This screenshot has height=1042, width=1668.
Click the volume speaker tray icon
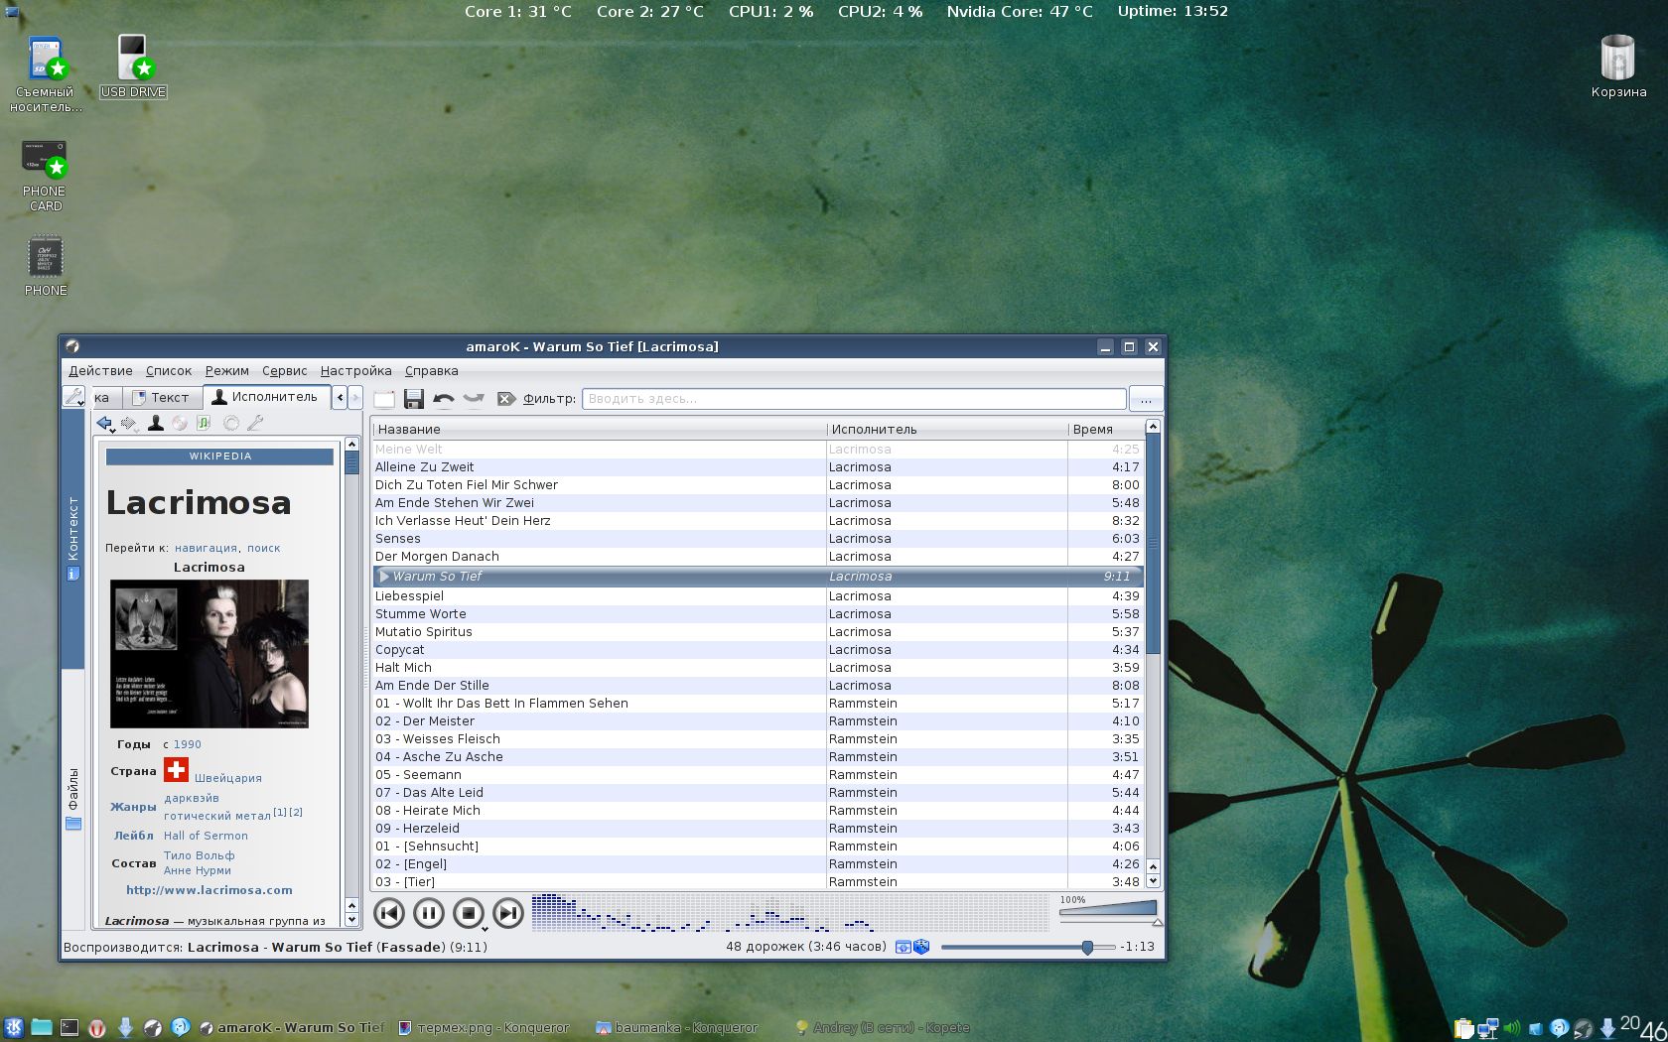tap(1512, 1029)
